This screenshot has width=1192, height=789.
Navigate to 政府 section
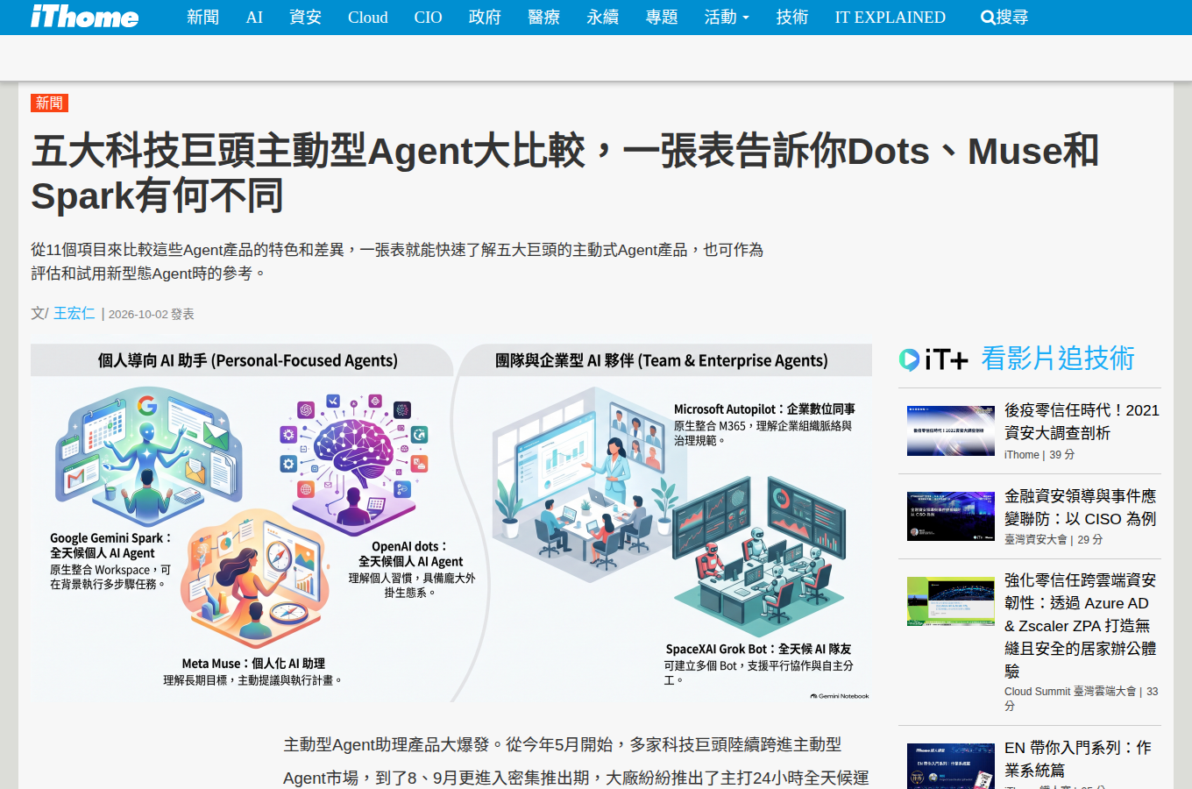click(x=485, y=17)
